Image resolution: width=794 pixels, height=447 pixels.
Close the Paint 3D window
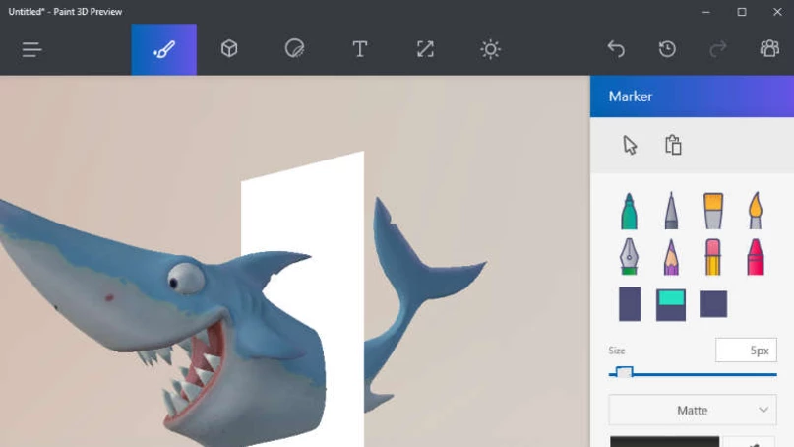pyautogui.click(x=777, y=12)
